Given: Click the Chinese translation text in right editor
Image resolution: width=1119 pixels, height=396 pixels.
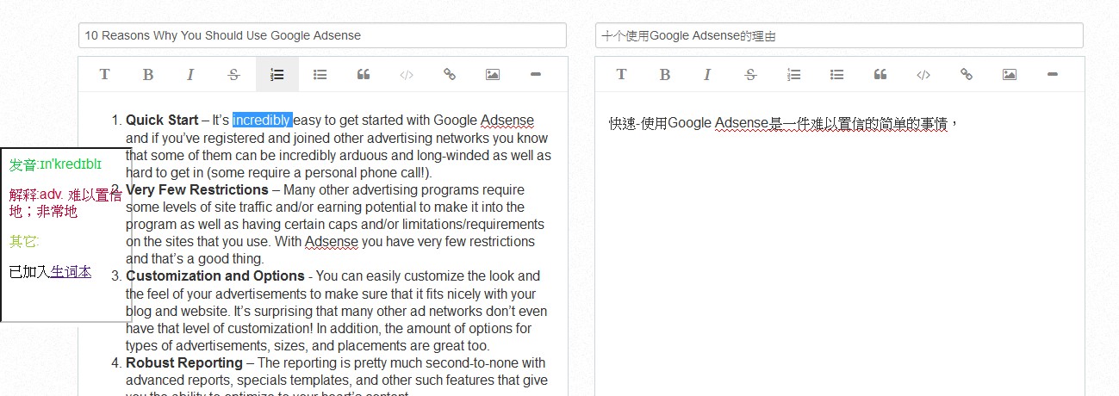Looking at the screenshot, I should 784,124.
